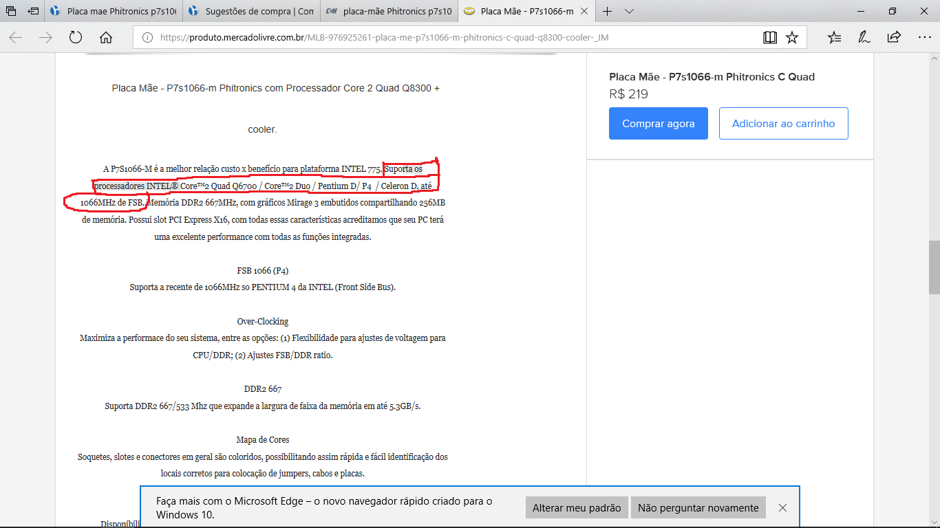Click the word cooler. in description
940x528 pixels.
pos(262,129)
